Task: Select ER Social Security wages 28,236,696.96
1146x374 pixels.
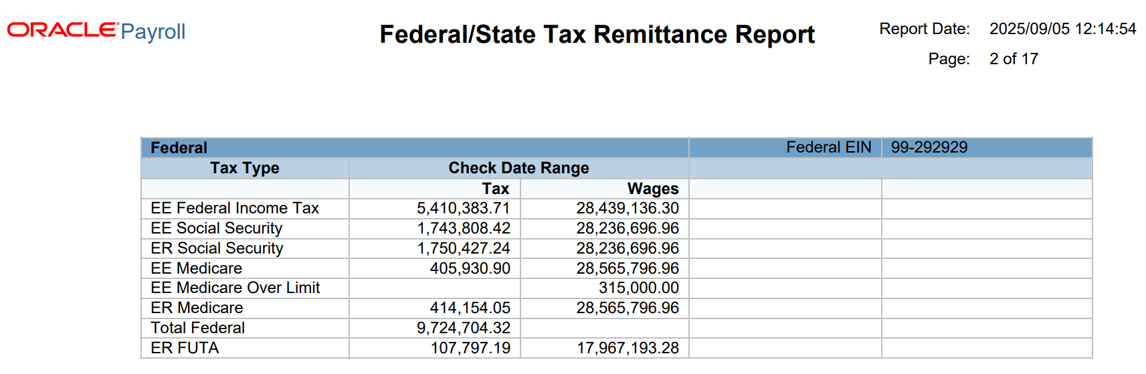Action: (628, 248)
